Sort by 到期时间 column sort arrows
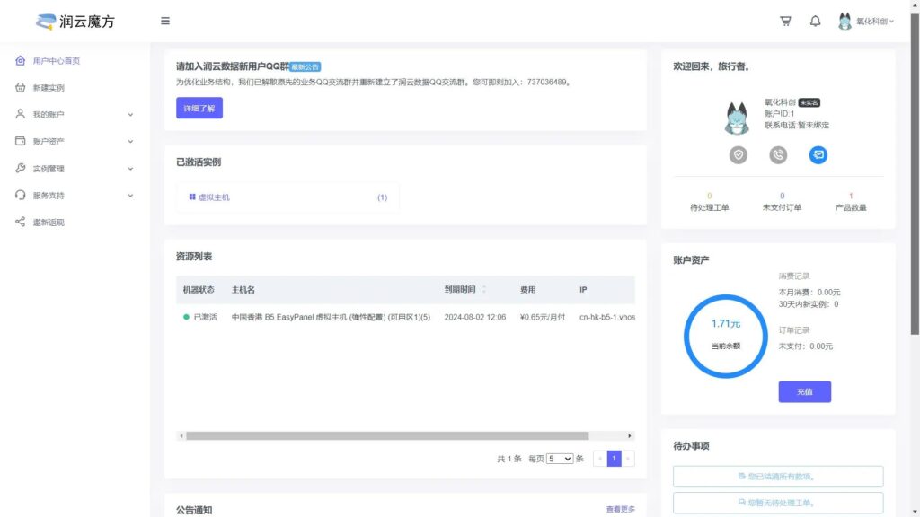 click(x=484, y=290)
